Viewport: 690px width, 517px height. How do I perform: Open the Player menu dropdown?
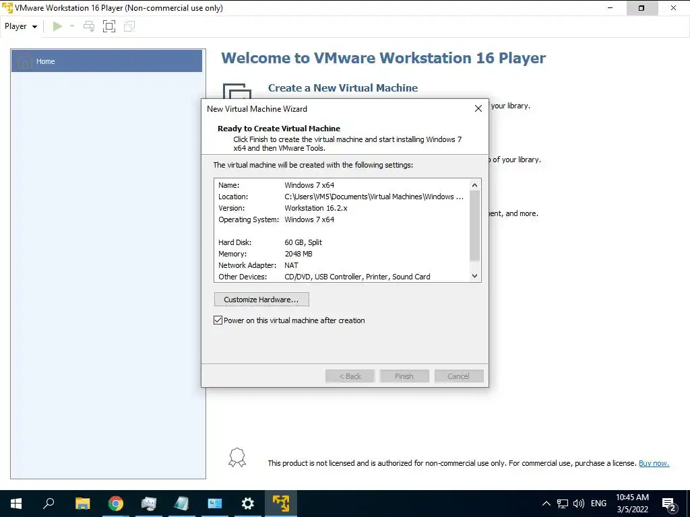[21, 26]
